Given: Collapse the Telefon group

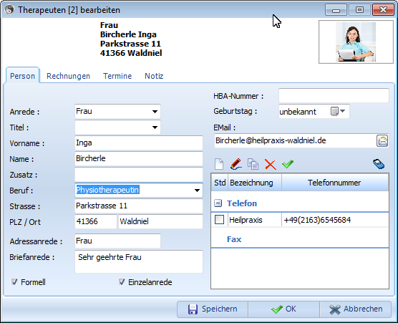Looking at the screenshot, I should point(218,203).
